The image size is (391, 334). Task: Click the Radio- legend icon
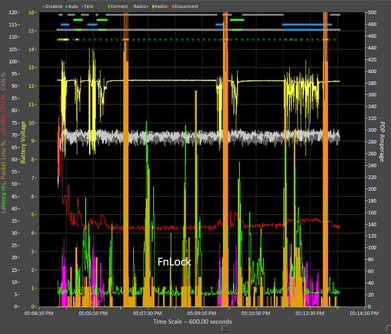click(153, 7)
